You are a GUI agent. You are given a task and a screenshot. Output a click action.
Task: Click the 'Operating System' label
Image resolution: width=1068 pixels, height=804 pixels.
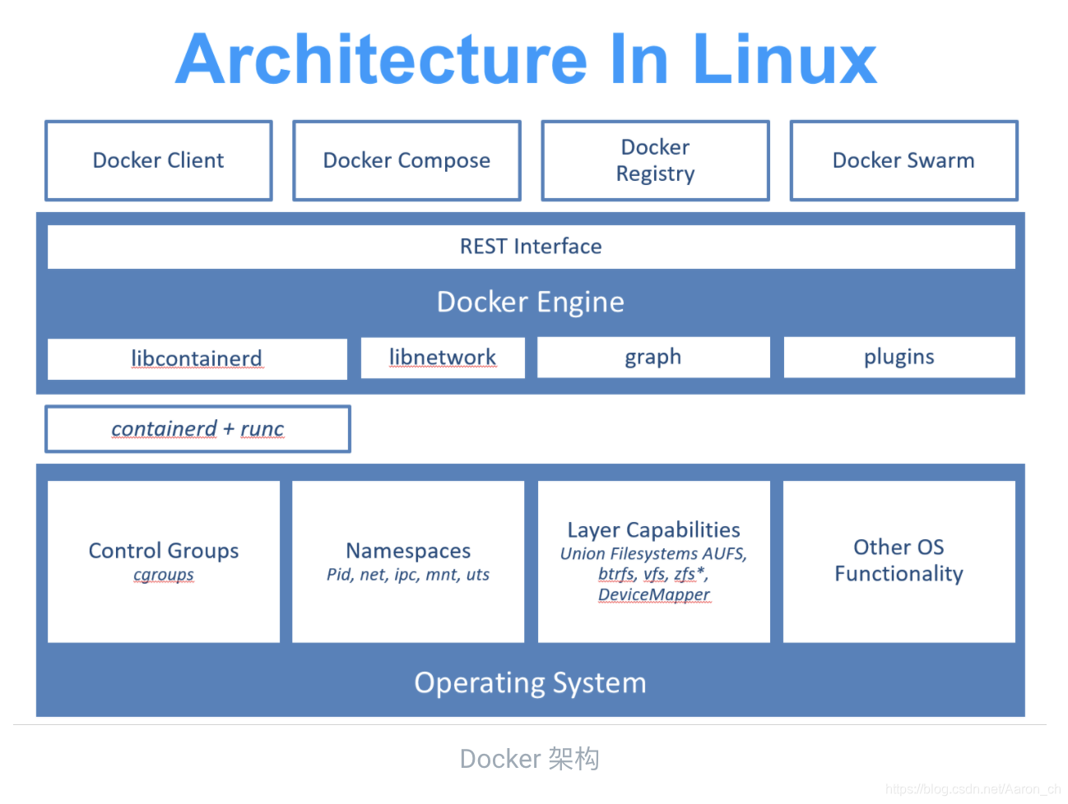531,683
